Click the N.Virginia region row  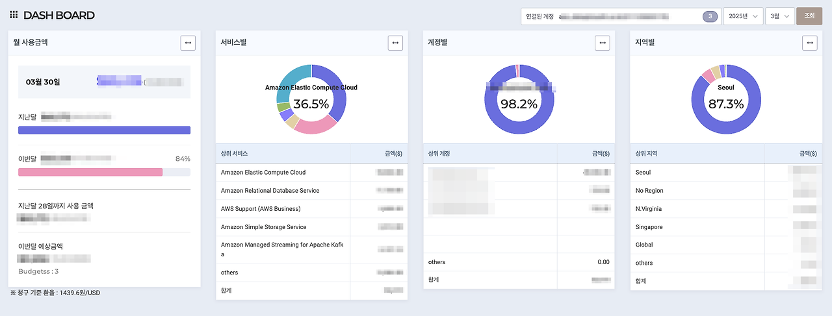pos(726,209)
